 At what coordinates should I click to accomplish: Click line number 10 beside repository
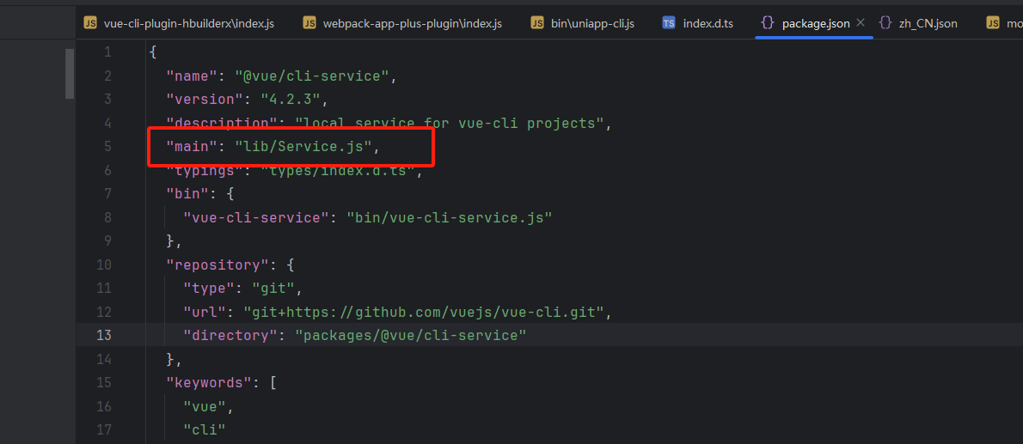click(103, 265)
